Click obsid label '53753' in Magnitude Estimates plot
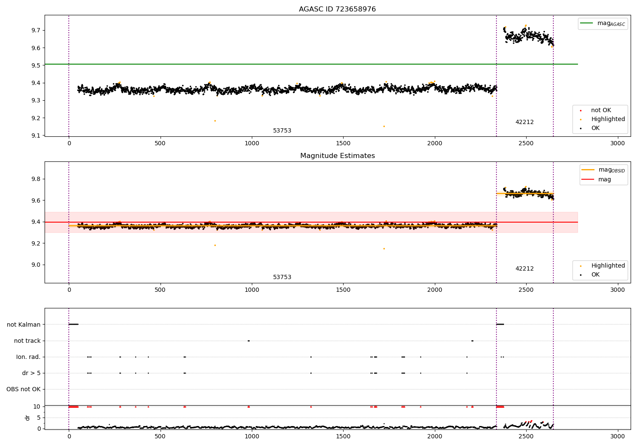 (x=282, y=277)
